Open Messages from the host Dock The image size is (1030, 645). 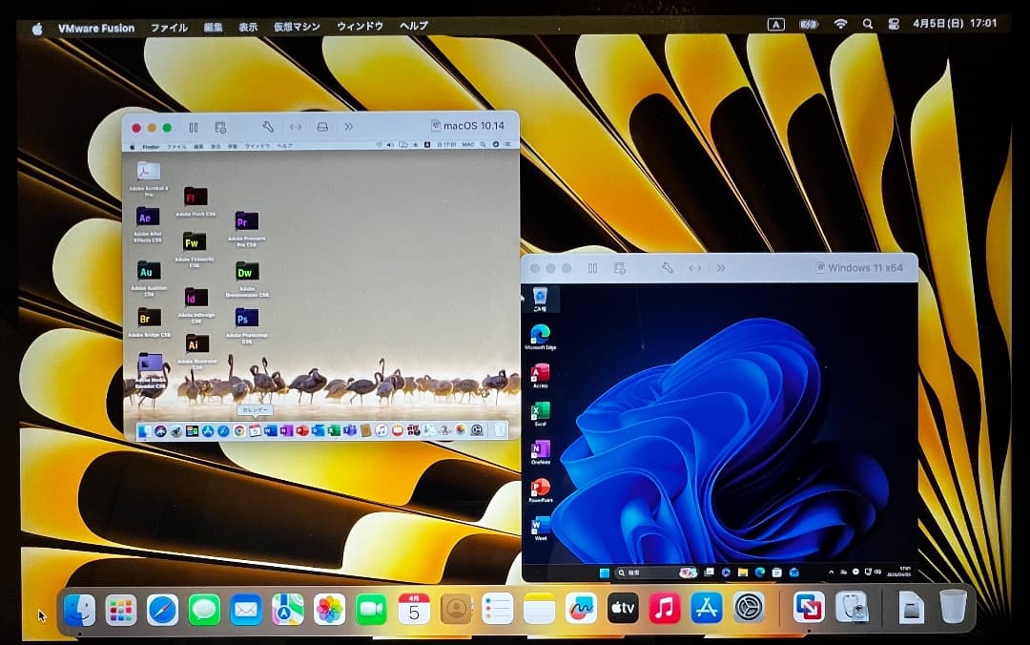tap(204, 610)
